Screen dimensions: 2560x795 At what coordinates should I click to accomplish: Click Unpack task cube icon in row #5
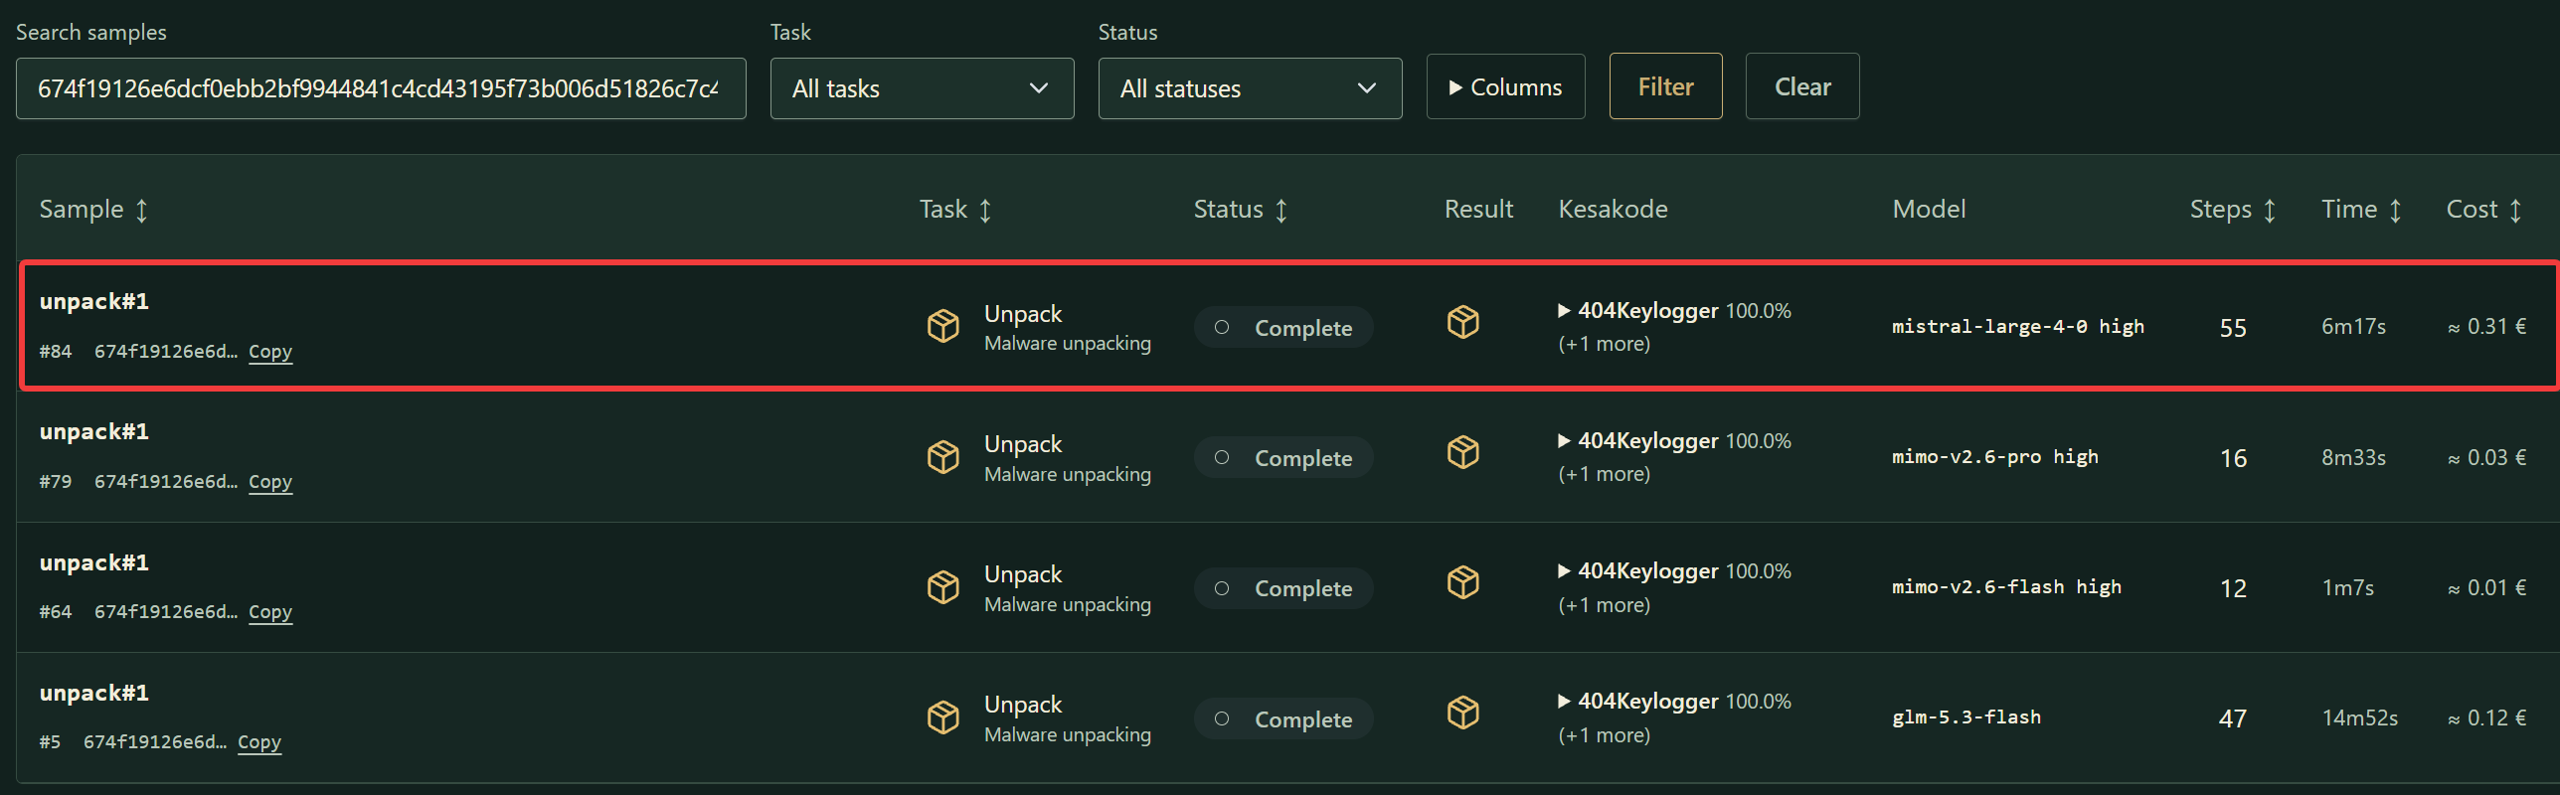click(x=942, y=716)
